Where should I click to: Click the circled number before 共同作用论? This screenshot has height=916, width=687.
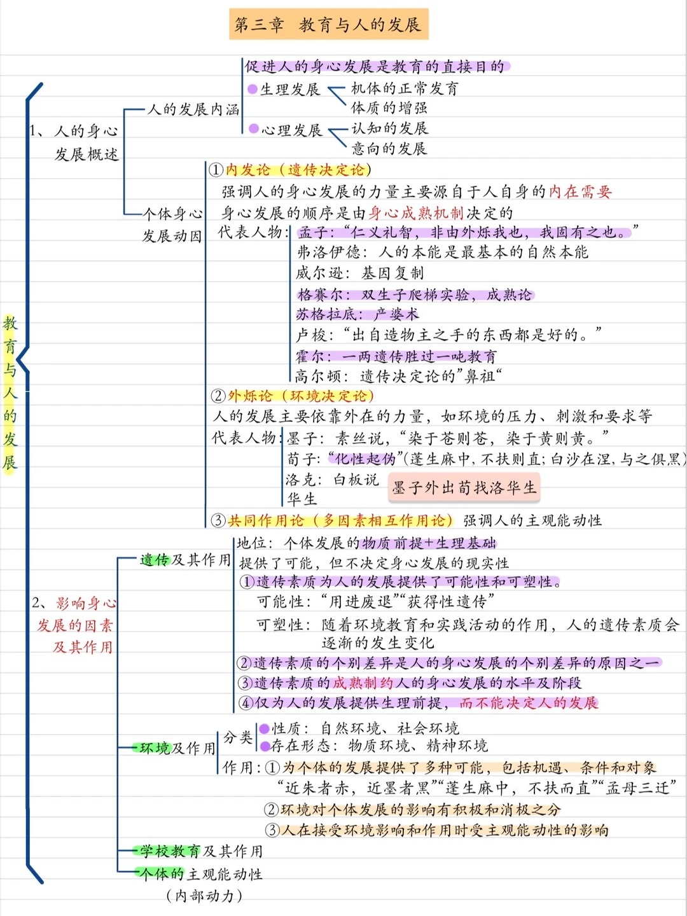tap(218, 520)
